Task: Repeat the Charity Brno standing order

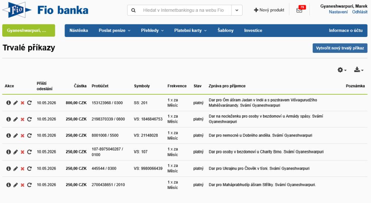Action: point(29,152)
